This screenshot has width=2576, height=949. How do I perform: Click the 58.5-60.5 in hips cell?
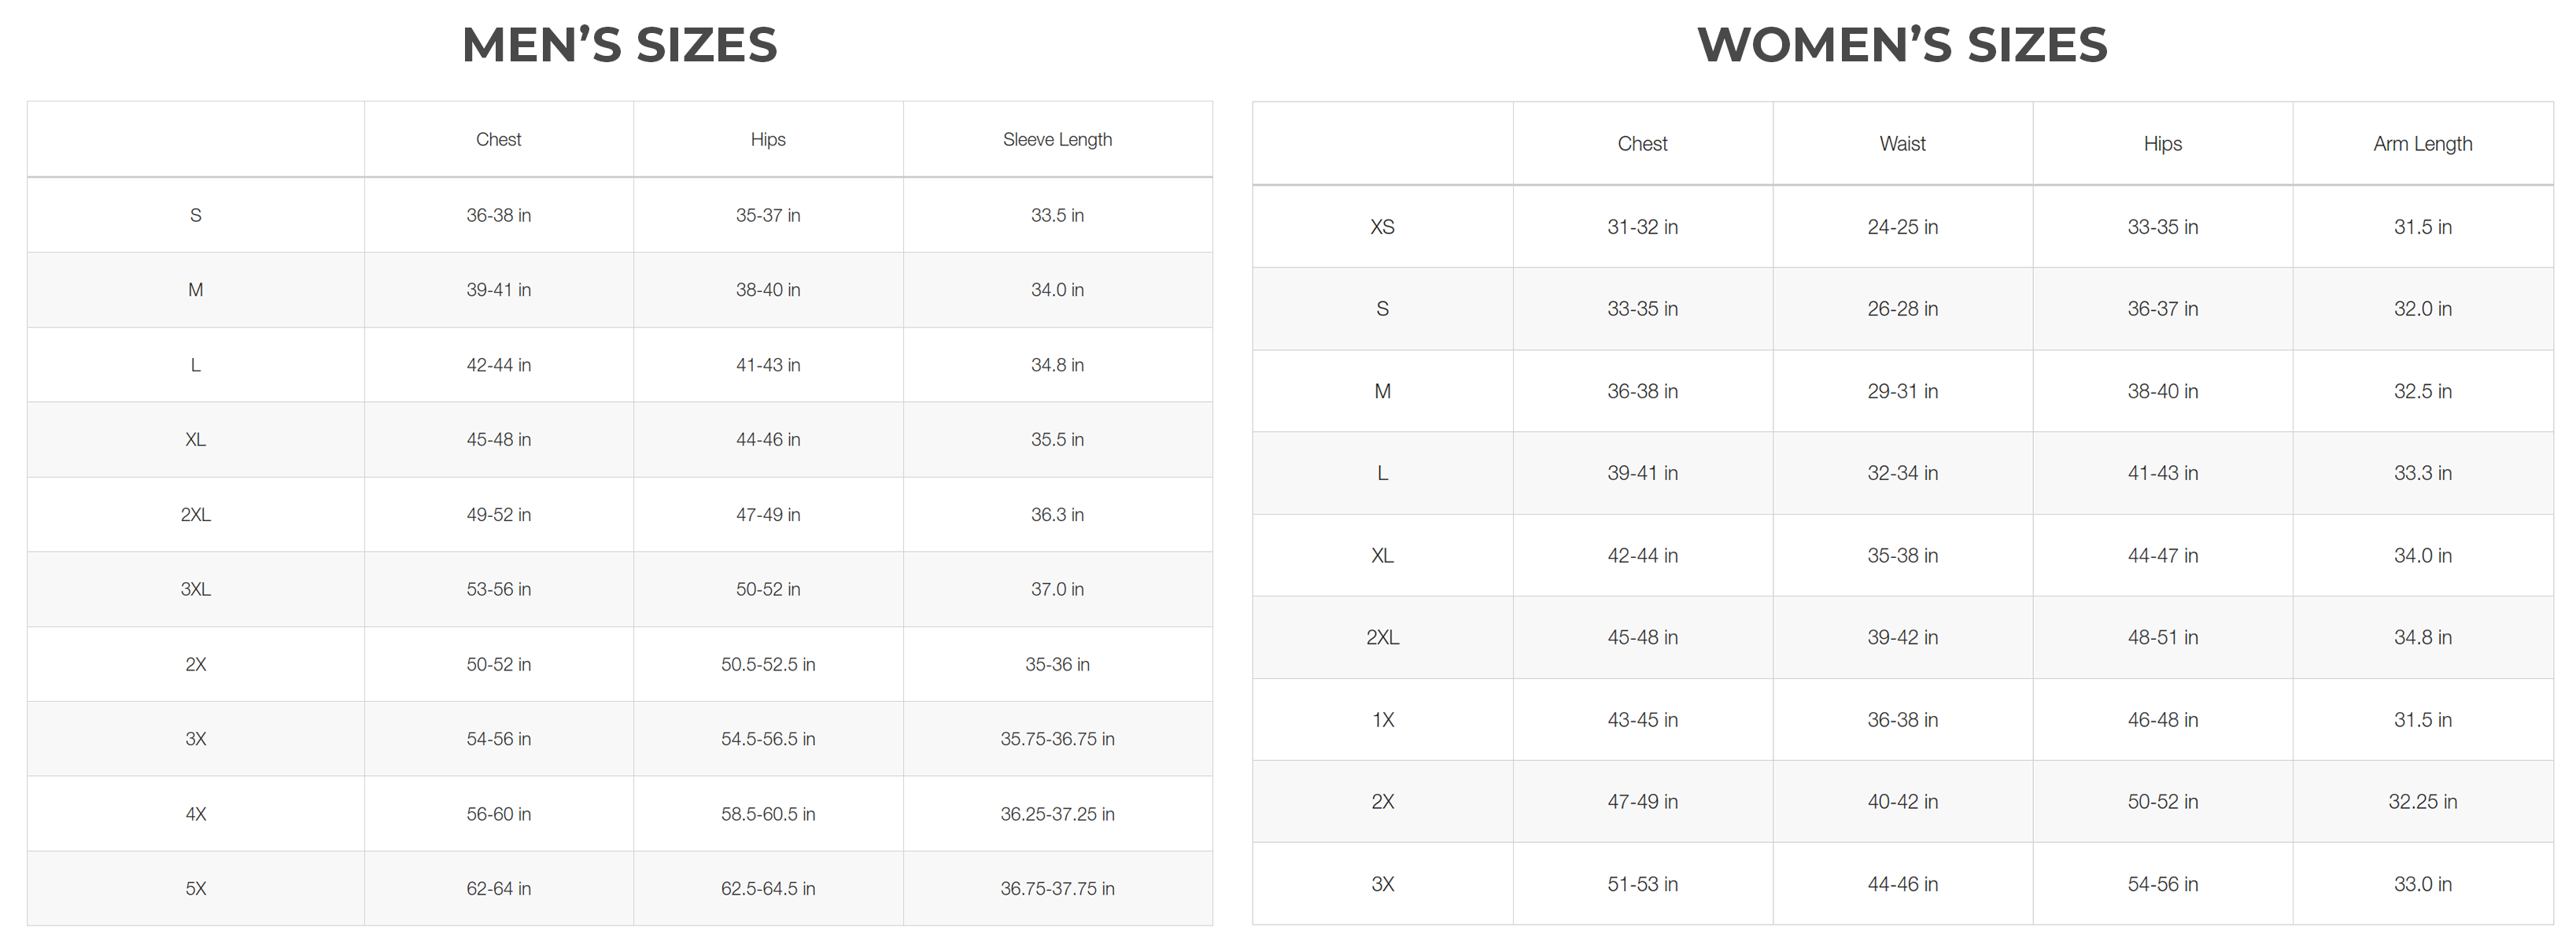(768, 814)
